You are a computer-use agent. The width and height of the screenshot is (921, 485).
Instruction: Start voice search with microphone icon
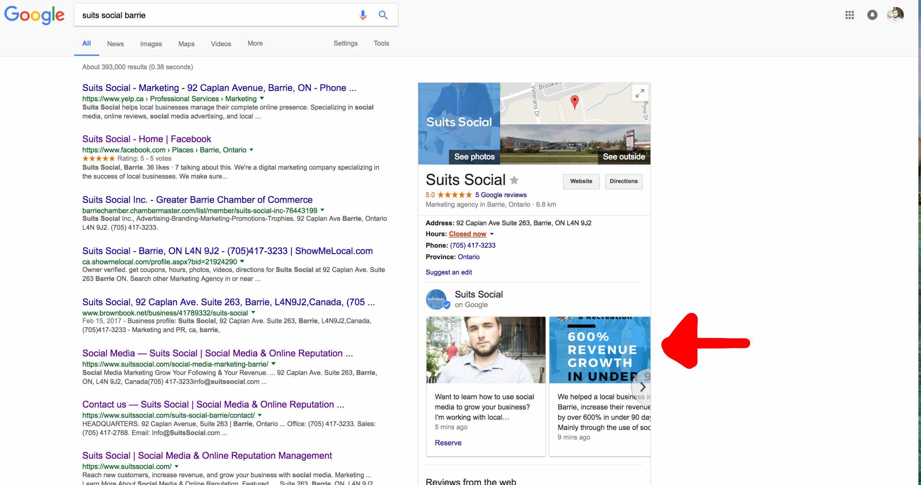[363, 15]
